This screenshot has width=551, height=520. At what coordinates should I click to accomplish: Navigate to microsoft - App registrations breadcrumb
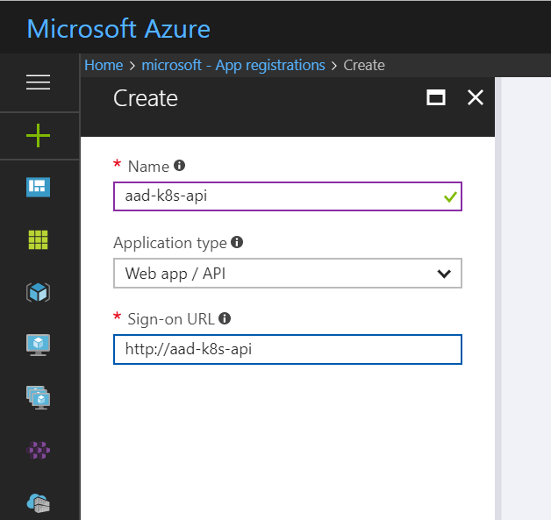[x=233, y=65]
